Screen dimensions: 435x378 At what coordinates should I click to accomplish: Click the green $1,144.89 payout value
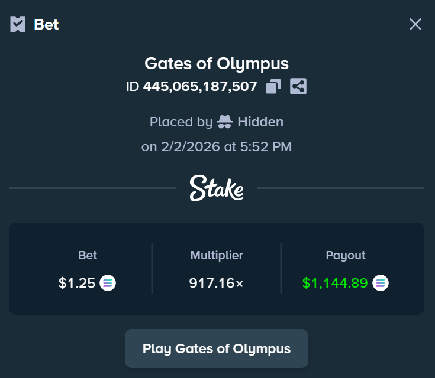tap(335, 283)
